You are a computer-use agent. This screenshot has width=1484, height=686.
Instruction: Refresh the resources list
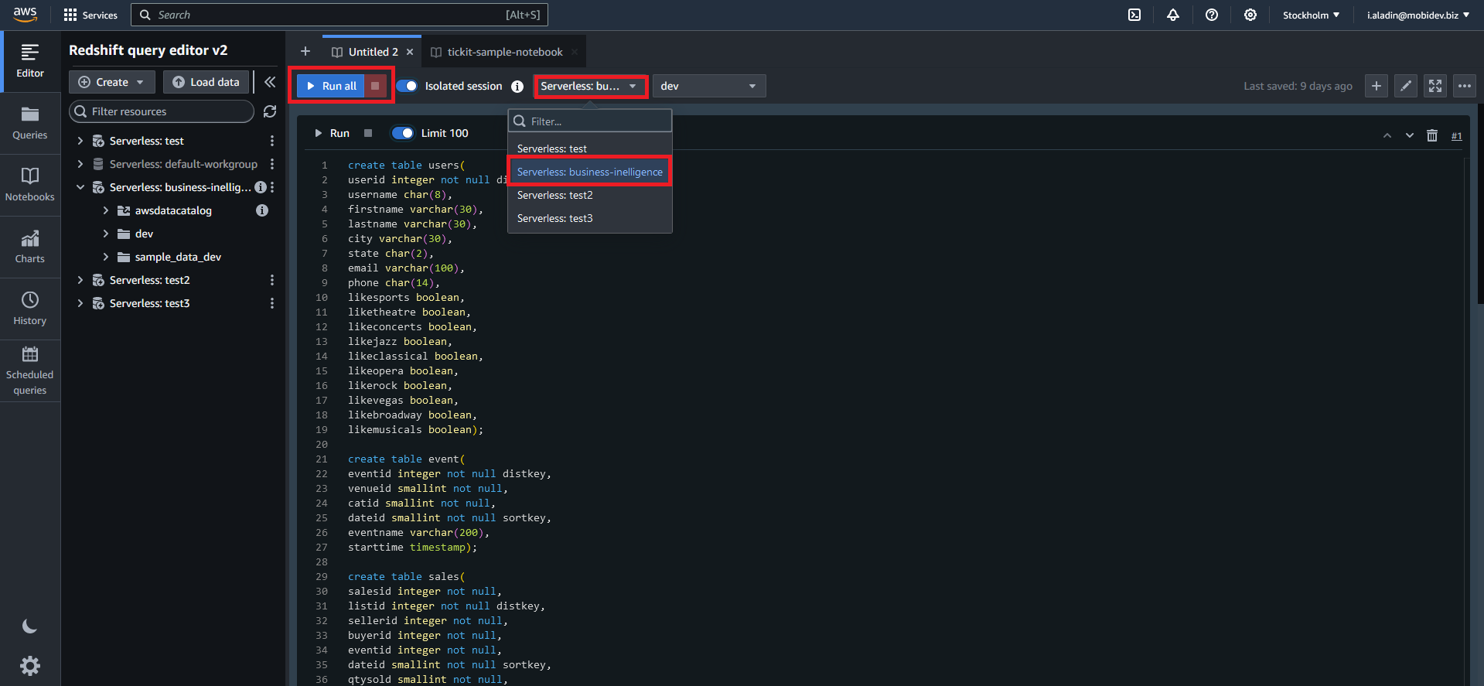tap(270, 111)
